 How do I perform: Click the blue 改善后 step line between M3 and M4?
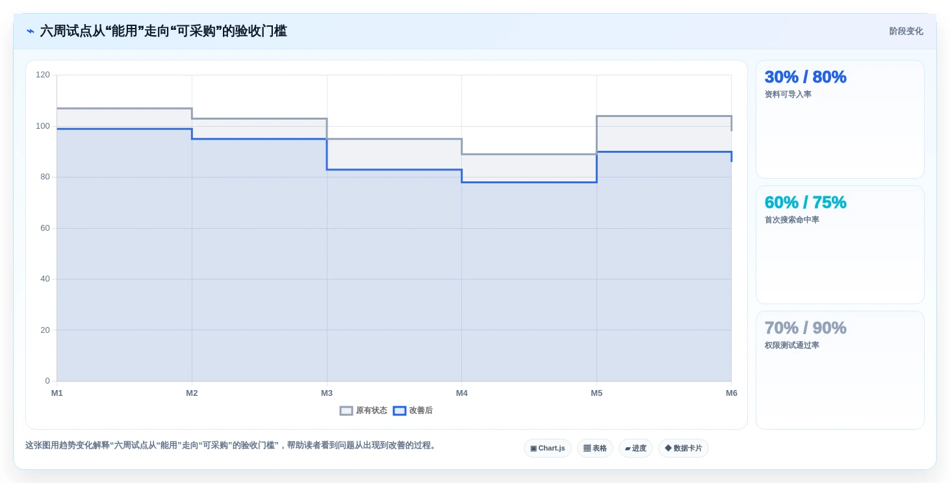[x=394, y=170]
